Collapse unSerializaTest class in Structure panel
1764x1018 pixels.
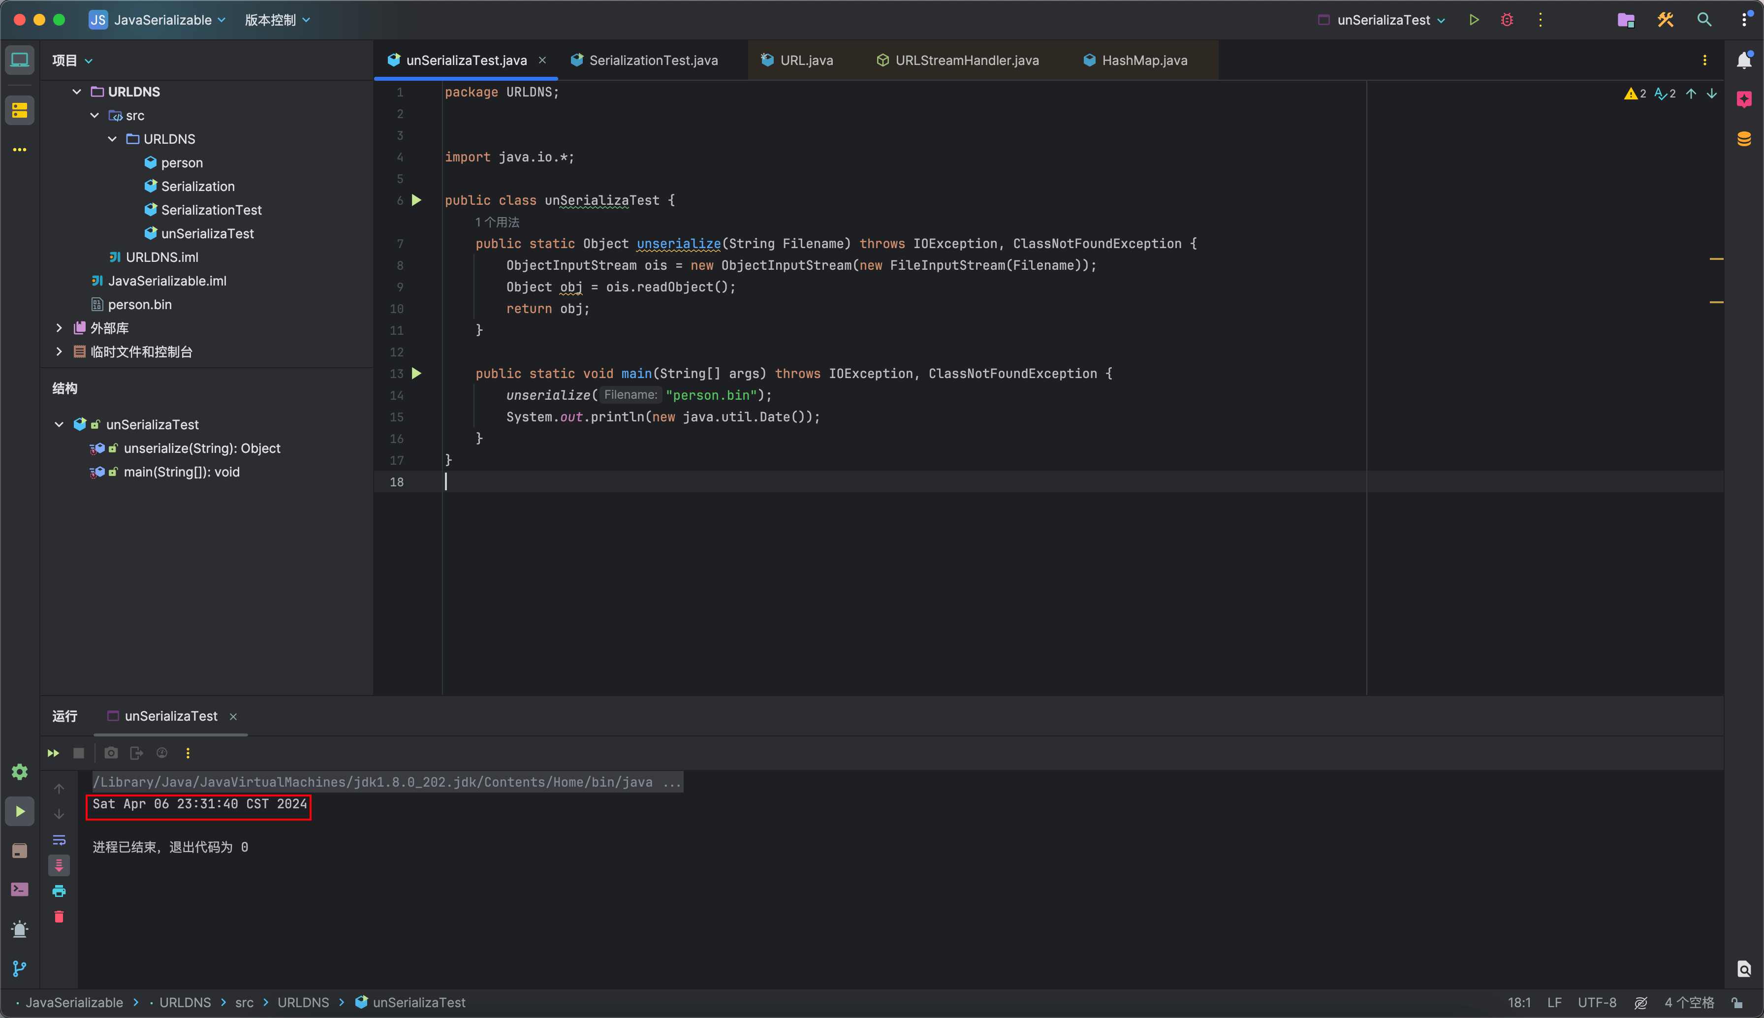60,424
